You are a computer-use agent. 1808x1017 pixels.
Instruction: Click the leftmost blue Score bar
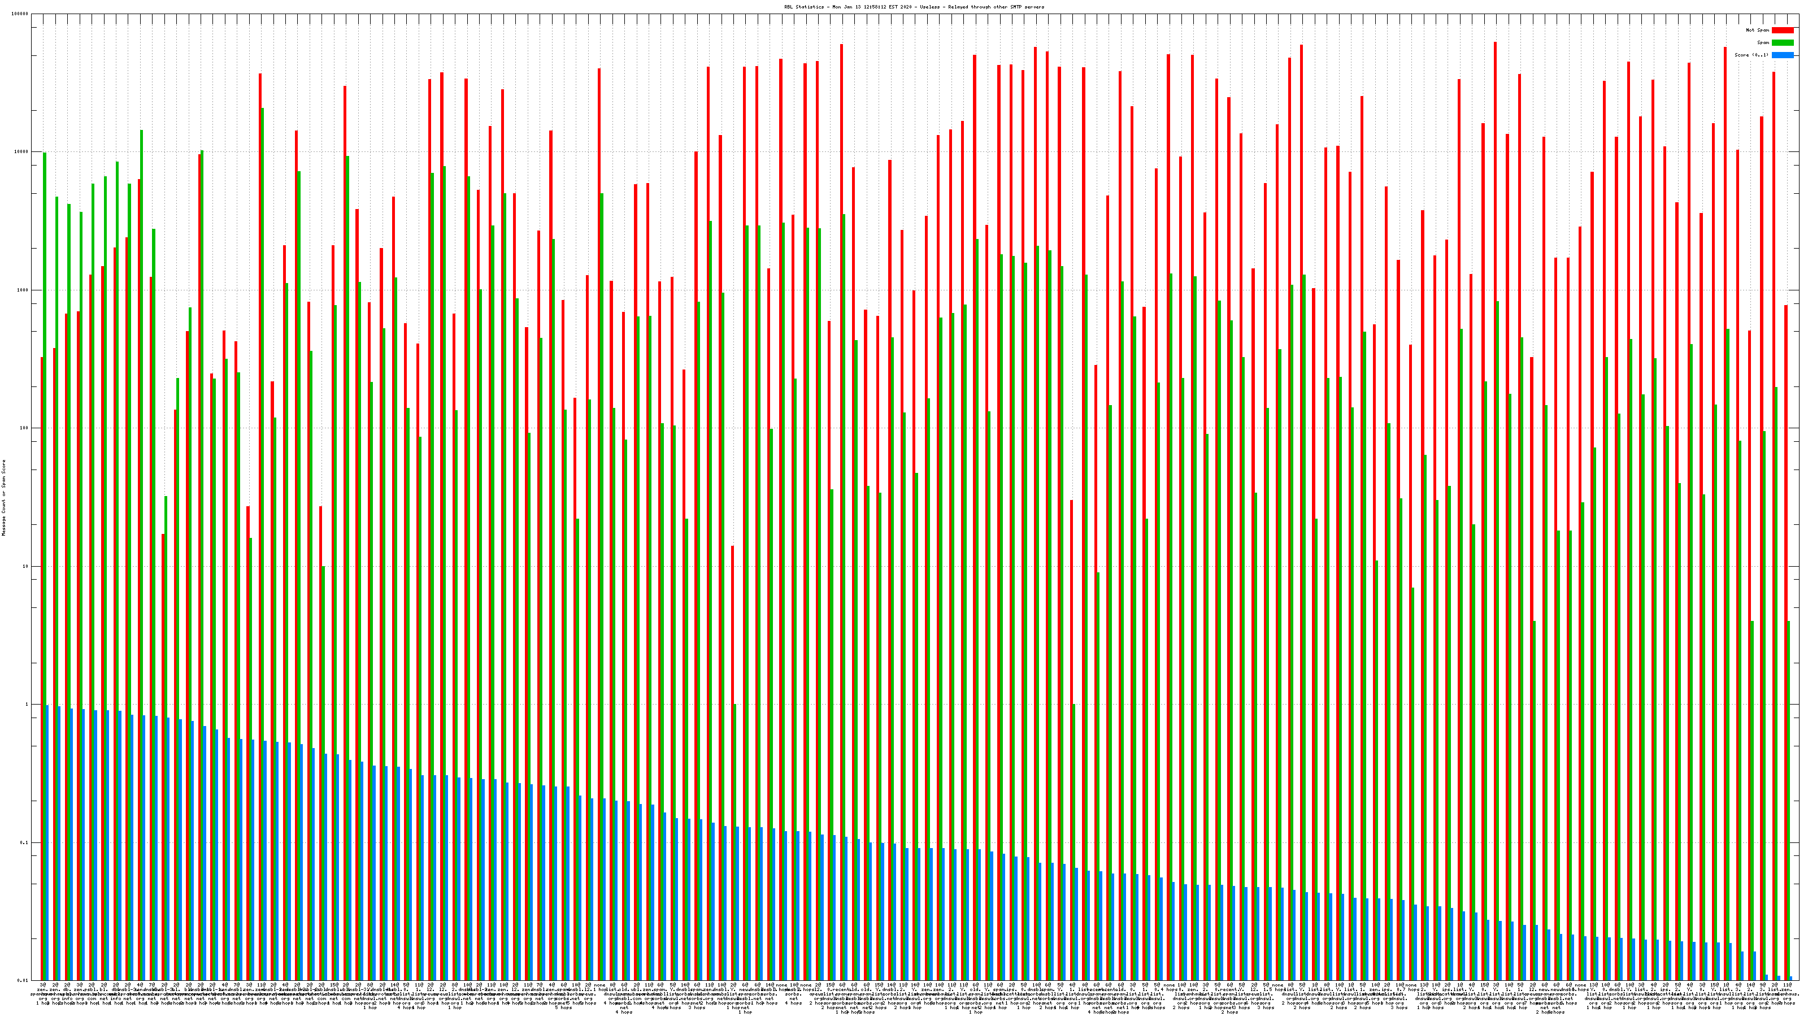(47, 842)
